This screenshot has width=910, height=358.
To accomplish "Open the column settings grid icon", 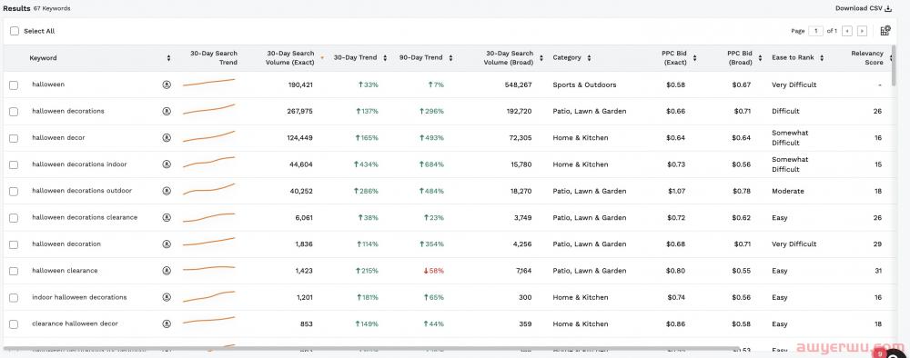I will (x=885, y=31).
